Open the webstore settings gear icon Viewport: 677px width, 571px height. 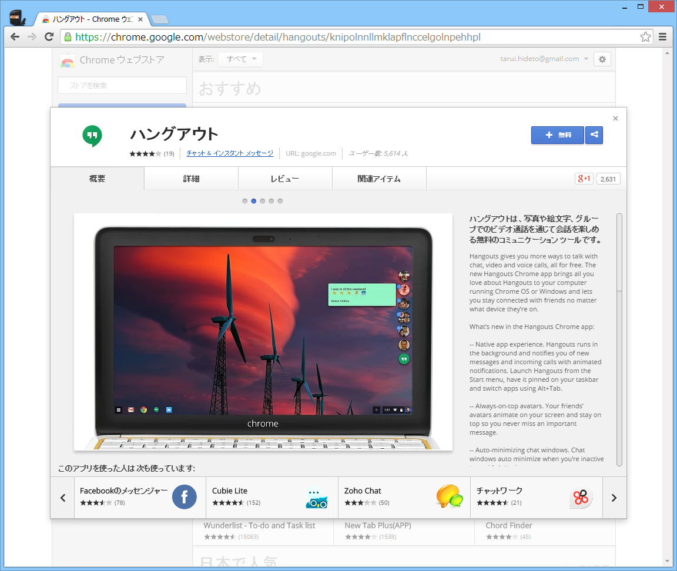pos(602,59)
